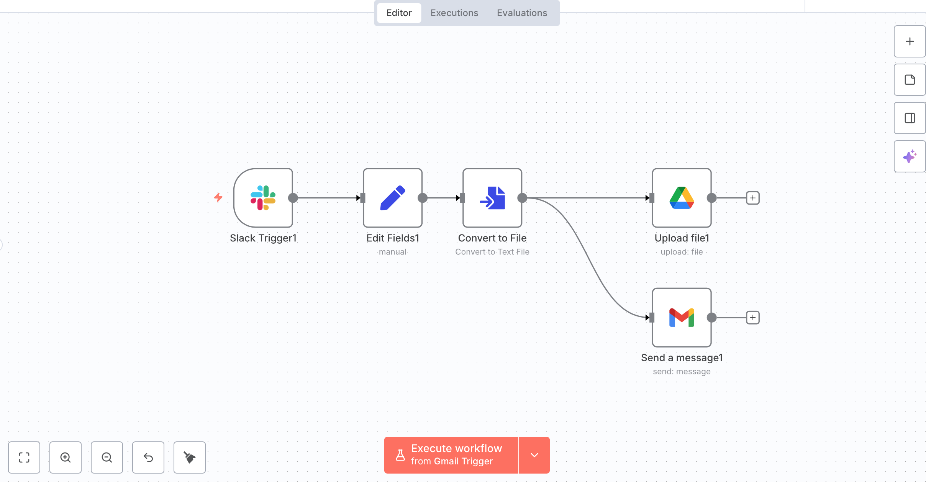The width and height of the screenshot is (926, 482).
Task: Open the Google Drive Upload file1 node
Action: [x=682, y=198]
